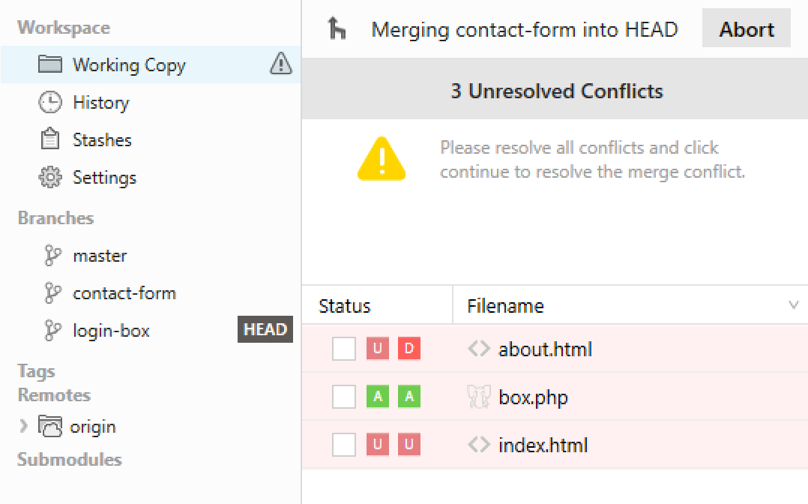Open the Filename column dropdown
The image size is (808, 504).
tap(794, 305)
